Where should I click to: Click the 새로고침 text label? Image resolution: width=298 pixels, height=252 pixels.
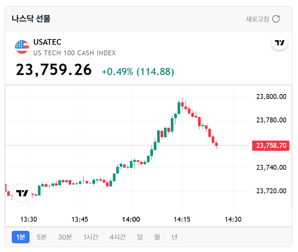(257, 19)
